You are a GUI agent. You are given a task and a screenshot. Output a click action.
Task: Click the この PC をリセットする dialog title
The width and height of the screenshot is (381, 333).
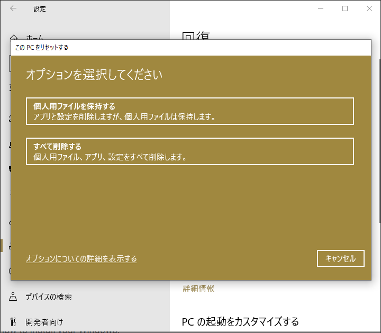42,48
